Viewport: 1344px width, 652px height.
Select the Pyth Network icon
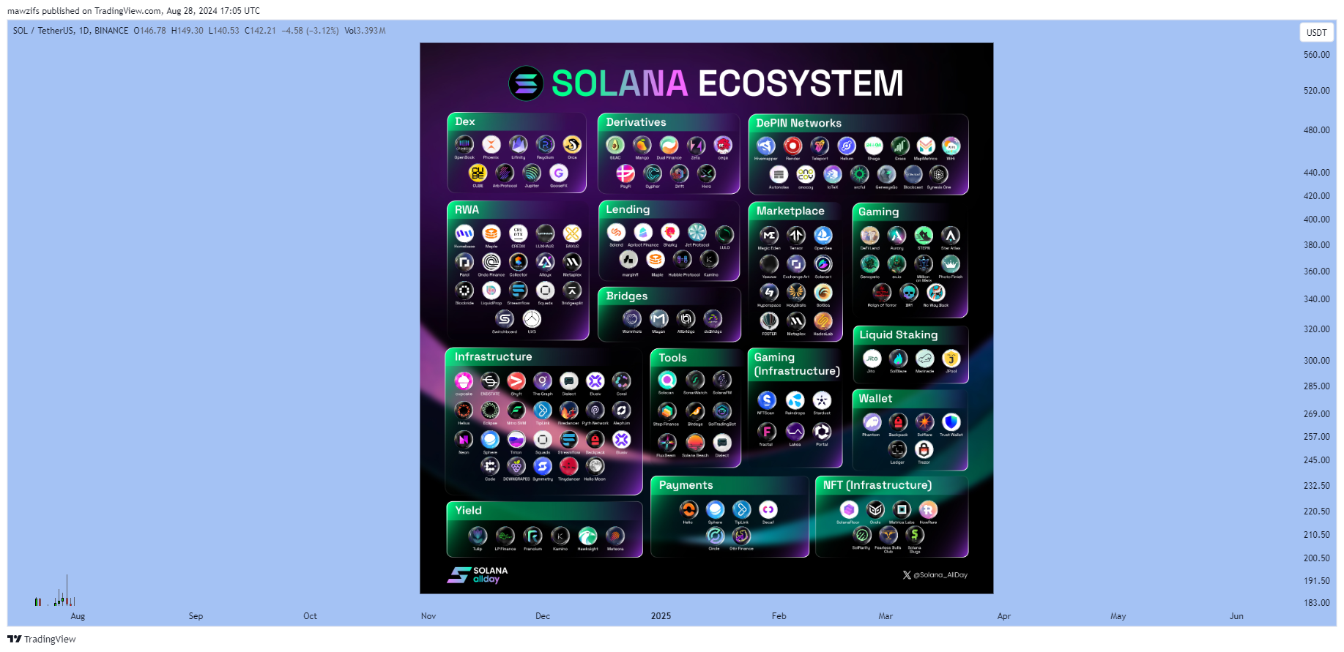[x=595, y=410]
